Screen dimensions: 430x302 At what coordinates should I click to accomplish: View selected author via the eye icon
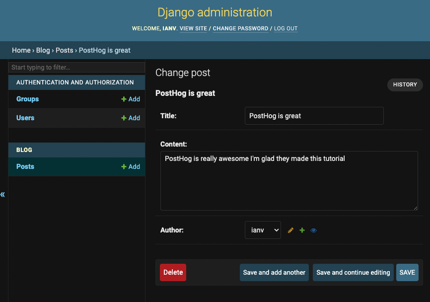coord(313,230)
